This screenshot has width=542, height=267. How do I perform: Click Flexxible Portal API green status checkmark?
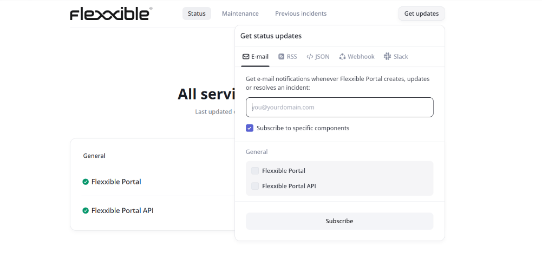pyautogui.click(x=86, y=210)
